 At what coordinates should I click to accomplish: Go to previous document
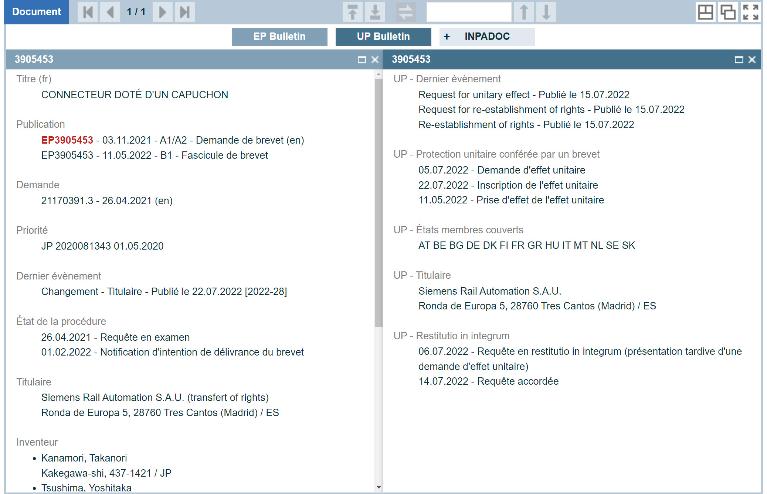[x=110, y=12]
